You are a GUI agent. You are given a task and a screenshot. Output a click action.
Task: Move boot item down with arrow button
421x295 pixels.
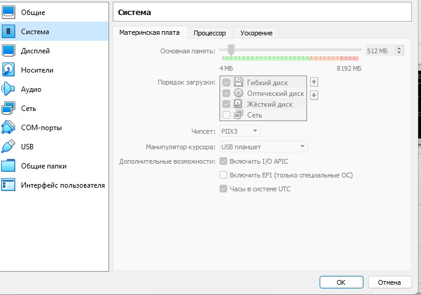(x=314, y=95)
